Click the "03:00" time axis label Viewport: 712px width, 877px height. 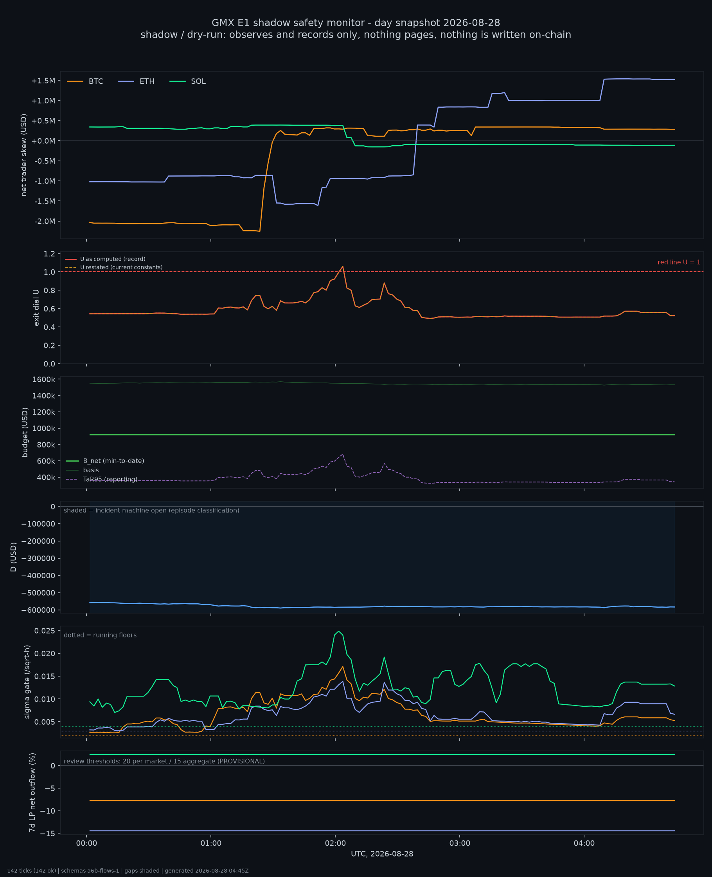(460, 844)
